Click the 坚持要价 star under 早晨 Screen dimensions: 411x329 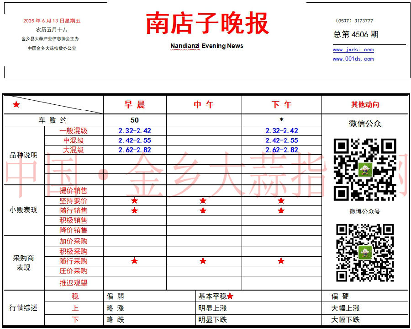[134, 201]
